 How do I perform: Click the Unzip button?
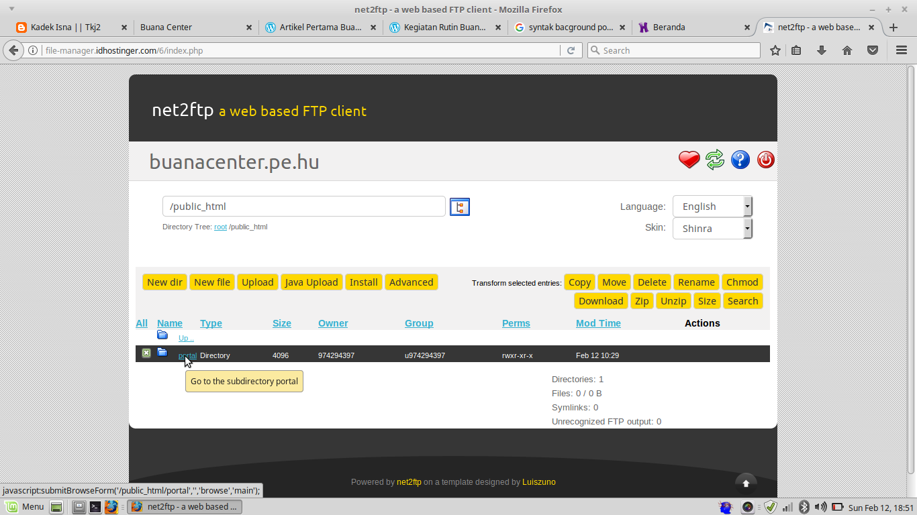point(673,301)
